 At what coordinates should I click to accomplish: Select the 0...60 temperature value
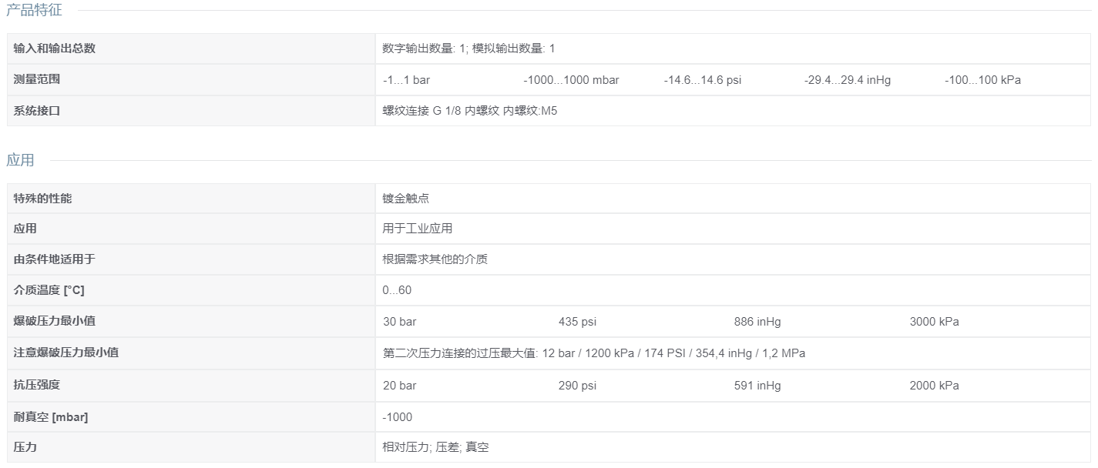[x=398, y=290]
